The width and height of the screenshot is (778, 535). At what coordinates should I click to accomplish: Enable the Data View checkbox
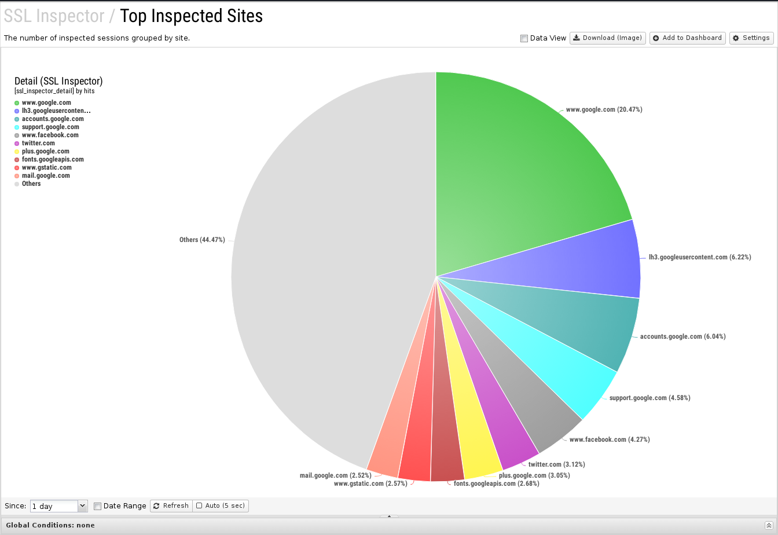coord(524,38)
